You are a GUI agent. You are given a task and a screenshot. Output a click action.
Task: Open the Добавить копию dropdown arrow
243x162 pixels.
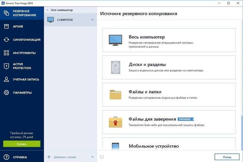tap(92, 157)
